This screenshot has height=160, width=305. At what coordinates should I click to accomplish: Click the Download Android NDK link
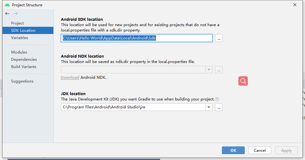point(70,77)
